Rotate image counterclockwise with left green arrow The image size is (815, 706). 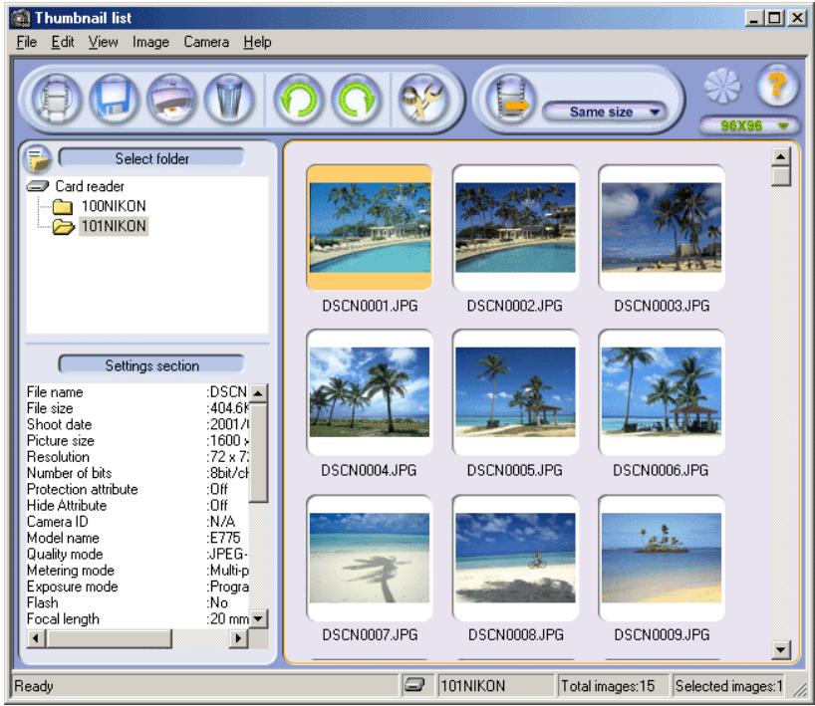[299, 99]
